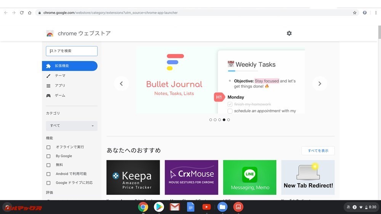Screen dimensions: 381x214
Task: Click the battery status icon
Action: (366, 207)
